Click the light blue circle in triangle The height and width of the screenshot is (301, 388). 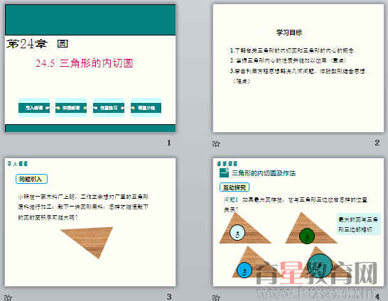(x=237, y=233)
